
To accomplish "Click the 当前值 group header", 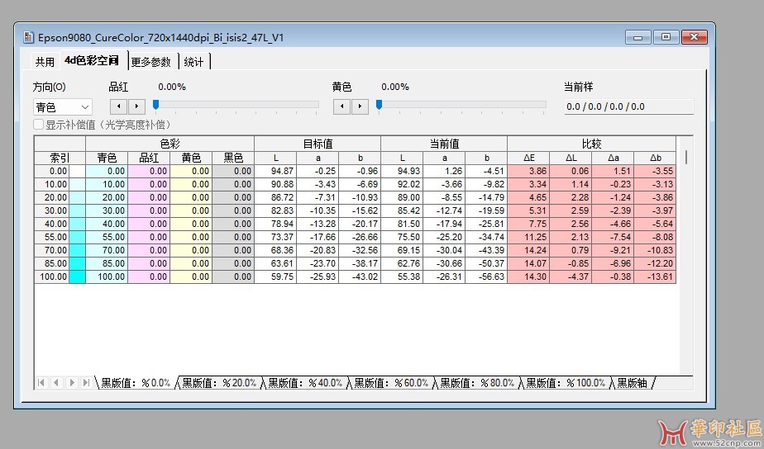I will pos(444,144).
